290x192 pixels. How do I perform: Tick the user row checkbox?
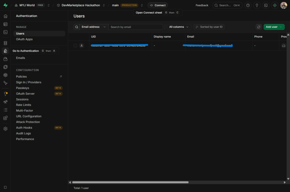point(75,45)
